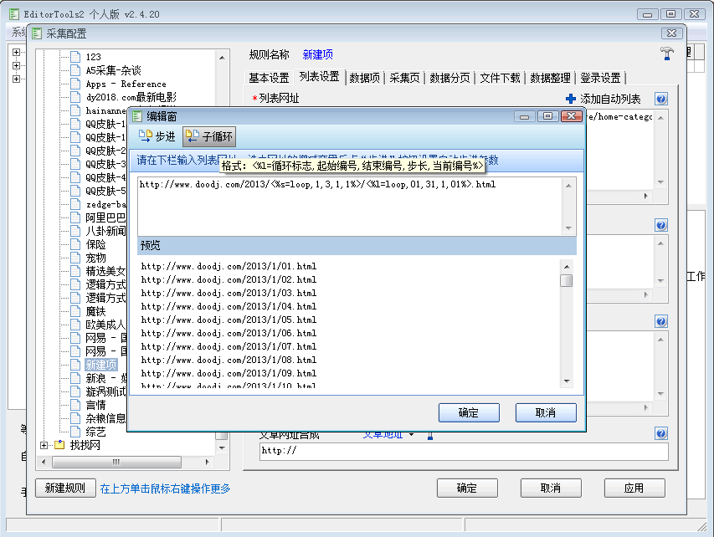714x537 pixels.
Task: Open the 文章地址 dropdown
Action: tap(411, 434)
